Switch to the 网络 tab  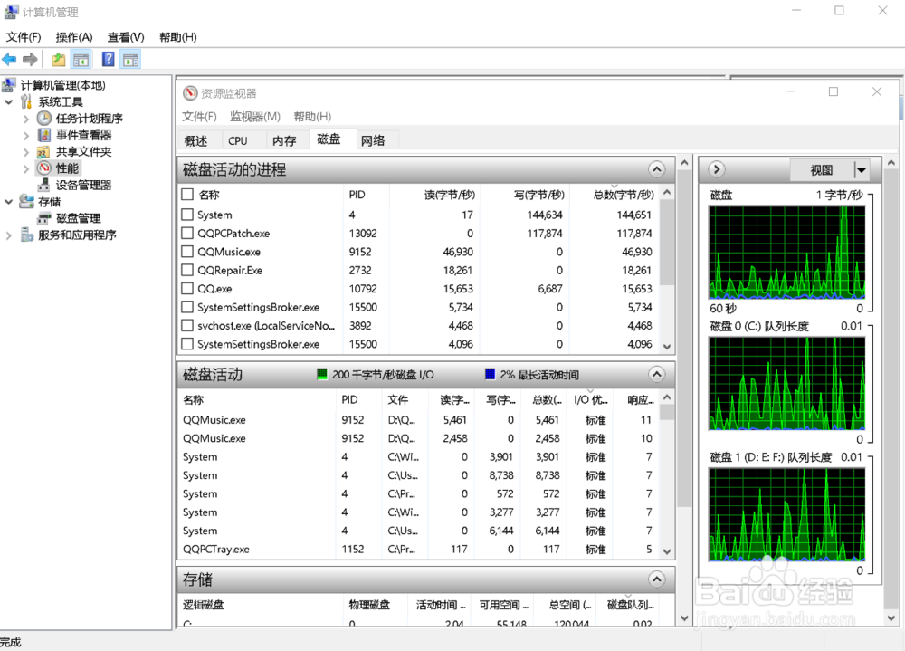(373, 140)
